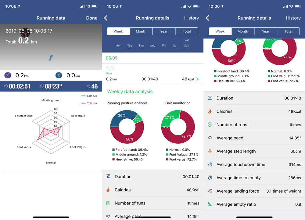Click the 00:01:40 time in the 10:03 run entry
This screenshot has width=305, height=220.
pyautogui.click(x=149, y=79)
